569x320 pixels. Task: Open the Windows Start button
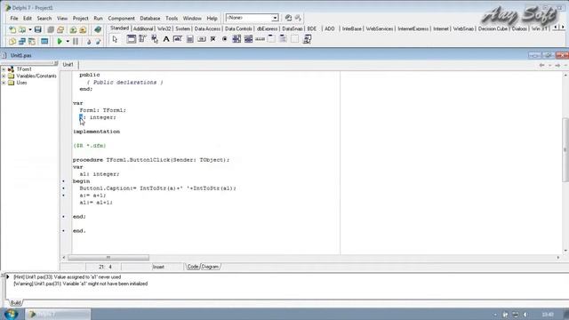[x=12, y=314]
